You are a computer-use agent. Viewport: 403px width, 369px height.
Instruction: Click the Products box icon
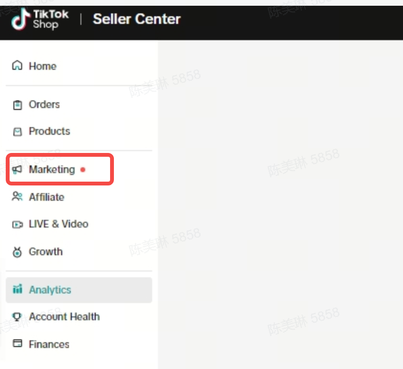(x=17, y=131)
